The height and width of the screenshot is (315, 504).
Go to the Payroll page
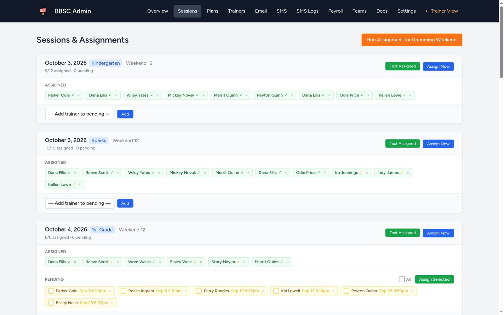(x=335, y=11)
